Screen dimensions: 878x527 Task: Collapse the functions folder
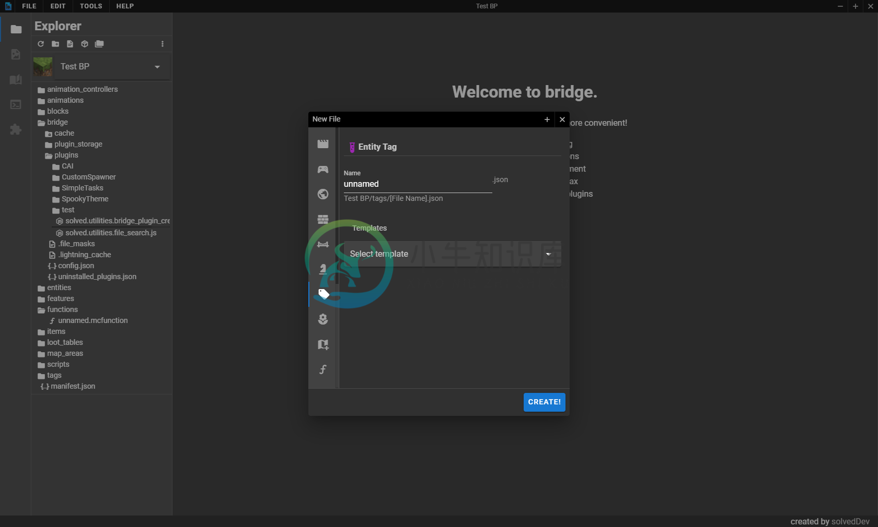click(57, 309)
